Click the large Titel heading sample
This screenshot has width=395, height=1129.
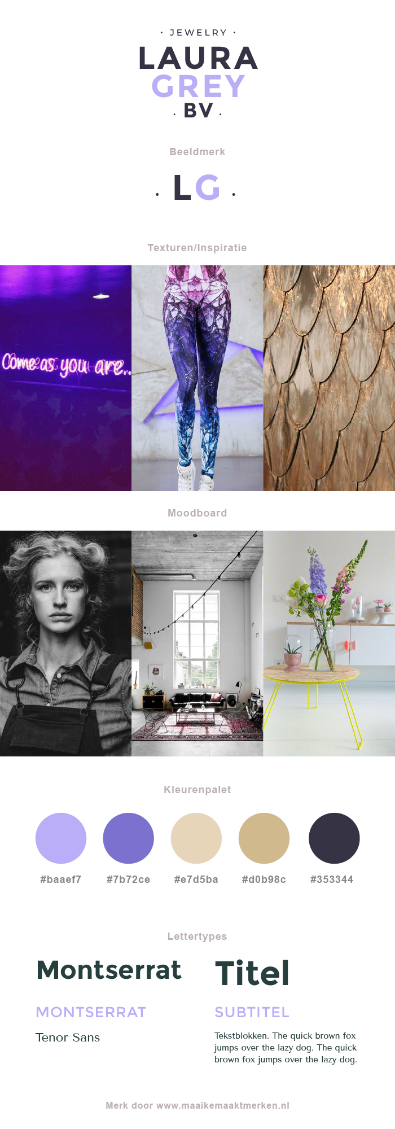[252, 973]
